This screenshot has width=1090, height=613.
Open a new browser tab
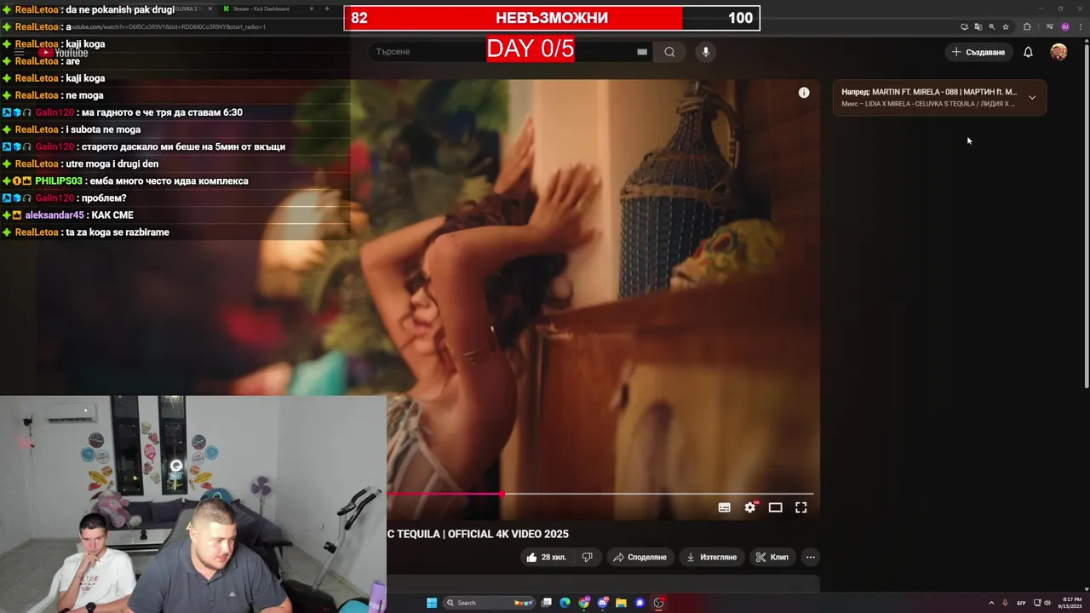[327, 9]
